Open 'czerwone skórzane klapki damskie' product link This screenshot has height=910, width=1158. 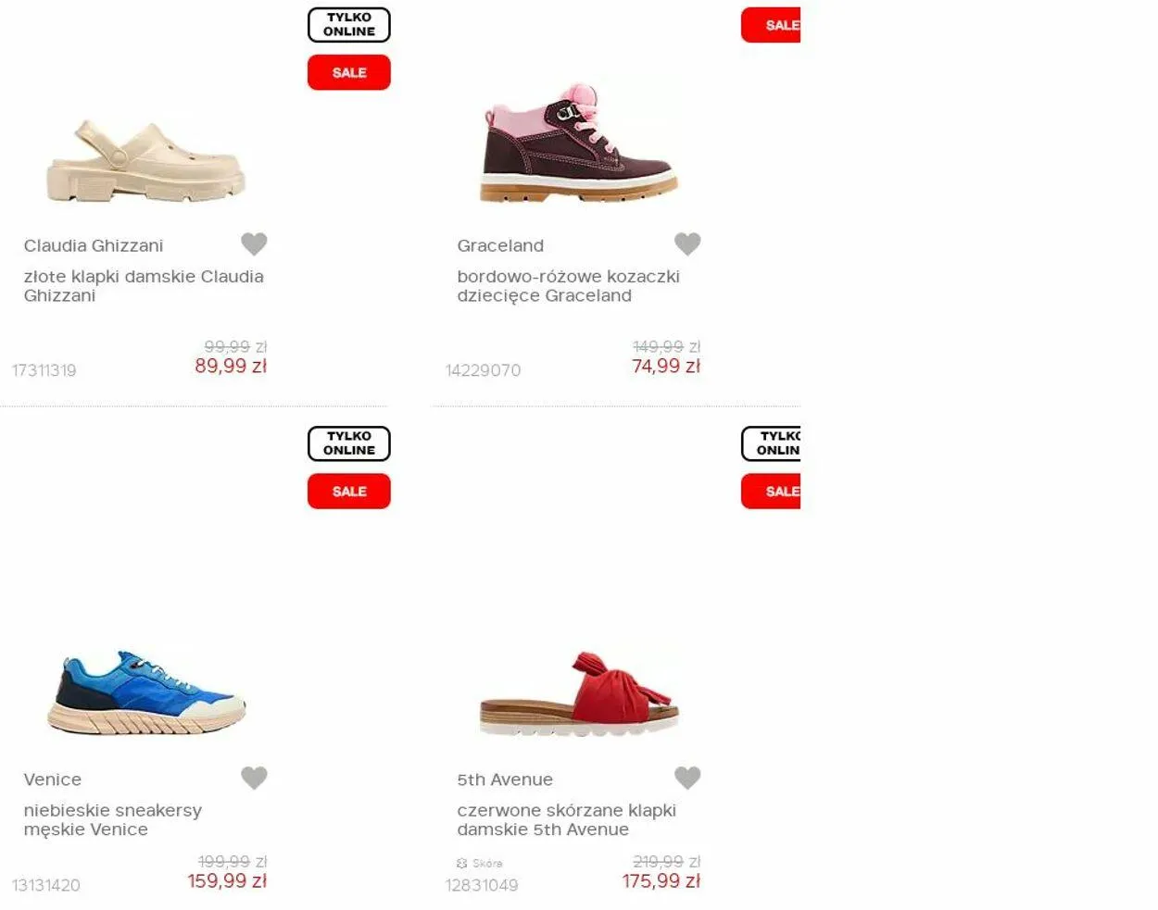point(566,820)
